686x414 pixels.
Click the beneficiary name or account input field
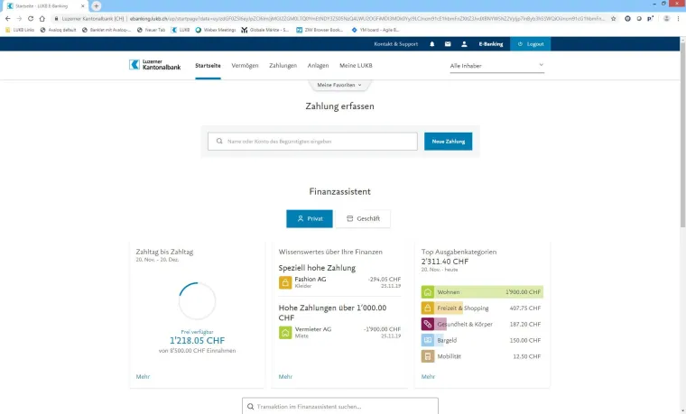point(312,142)
